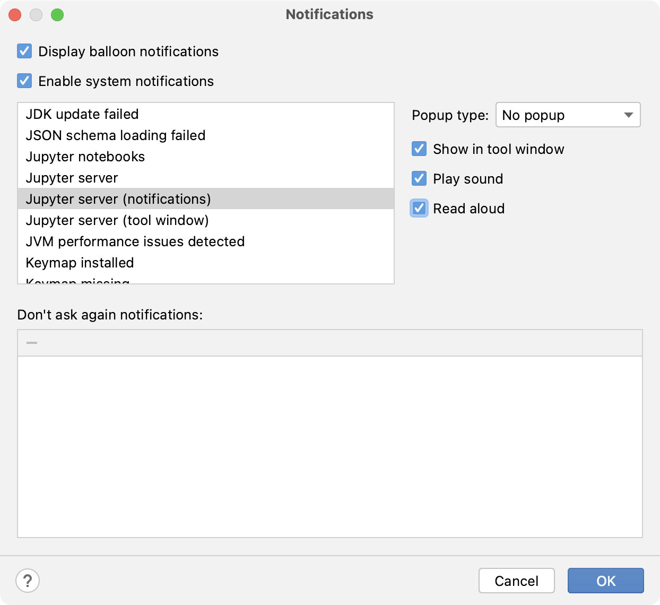Open the Popup type dropdown
The height and width of the screenshot is (605, 660).
pyautogui.click(x=568, y=115)
